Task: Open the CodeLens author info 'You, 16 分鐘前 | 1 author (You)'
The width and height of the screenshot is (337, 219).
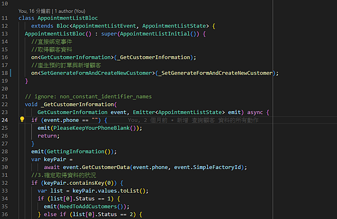Action: pos(52,11)
